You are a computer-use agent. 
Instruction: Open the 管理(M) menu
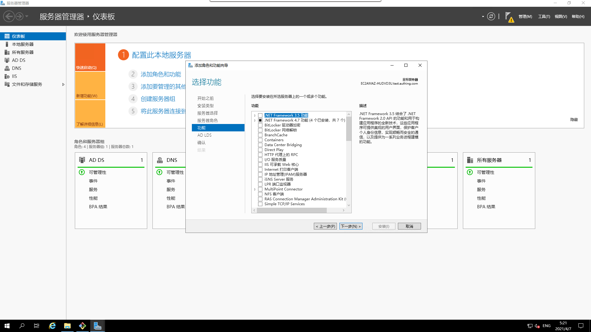[x=525, y=16]
